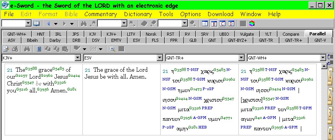Switch to the GNT-WH+ tab
The height and width of the screenshot is (140, 335).
coord(16,34)
